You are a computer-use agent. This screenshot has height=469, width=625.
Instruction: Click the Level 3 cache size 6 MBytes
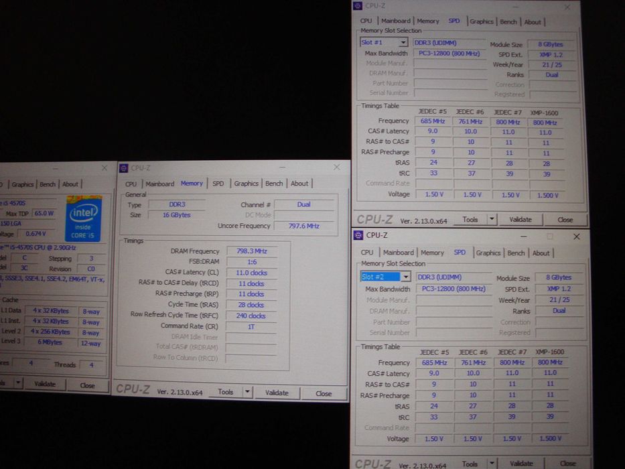[50, 342]
